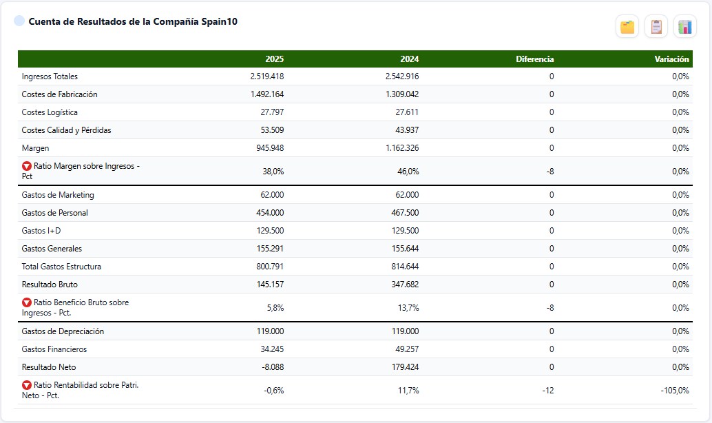Click the Costes de Fabricación value 1.492.164

tap(267, 94)
